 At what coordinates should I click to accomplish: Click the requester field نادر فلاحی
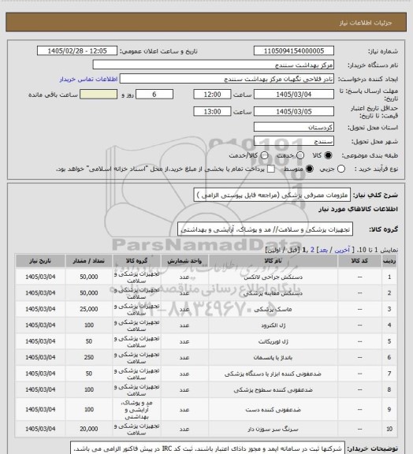(x=227, y=79)
